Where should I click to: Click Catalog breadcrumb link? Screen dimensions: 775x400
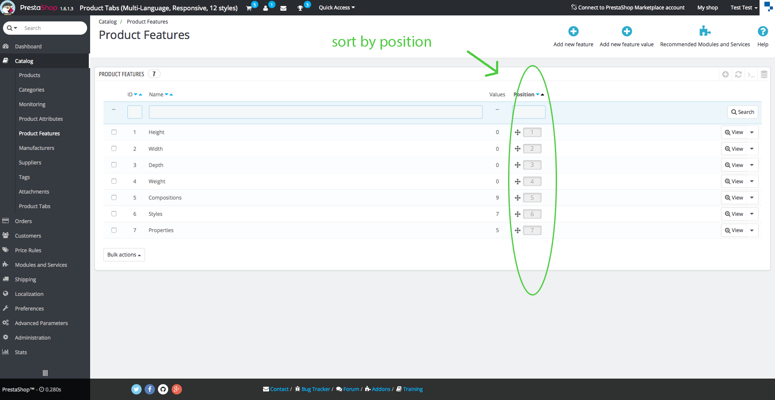[x=108, y=22]
